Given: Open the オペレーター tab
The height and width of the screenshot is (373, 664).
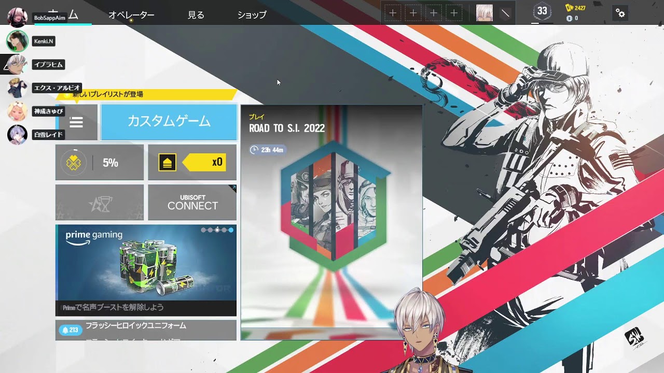Looking at the screenshot, I should tap(131, 15).
